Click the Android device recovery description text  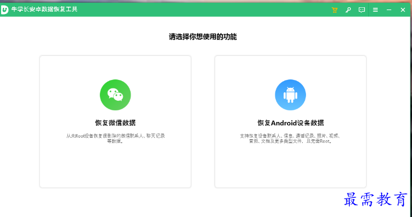[290, 139]
